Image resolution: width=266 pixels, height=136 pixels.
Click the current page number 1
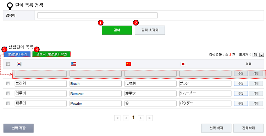pos(133,118)
